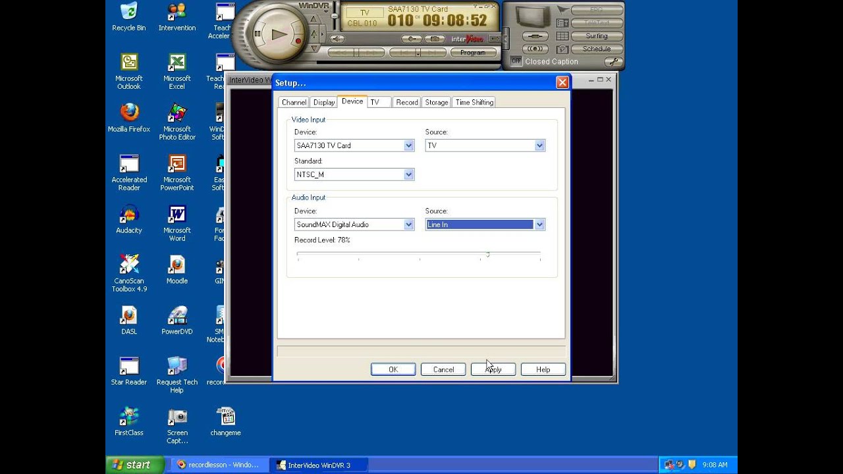The height and width of the screenshot is (474, 843).
Task: Select the DASL desktop icon
Action: click(x=129, y=320)
